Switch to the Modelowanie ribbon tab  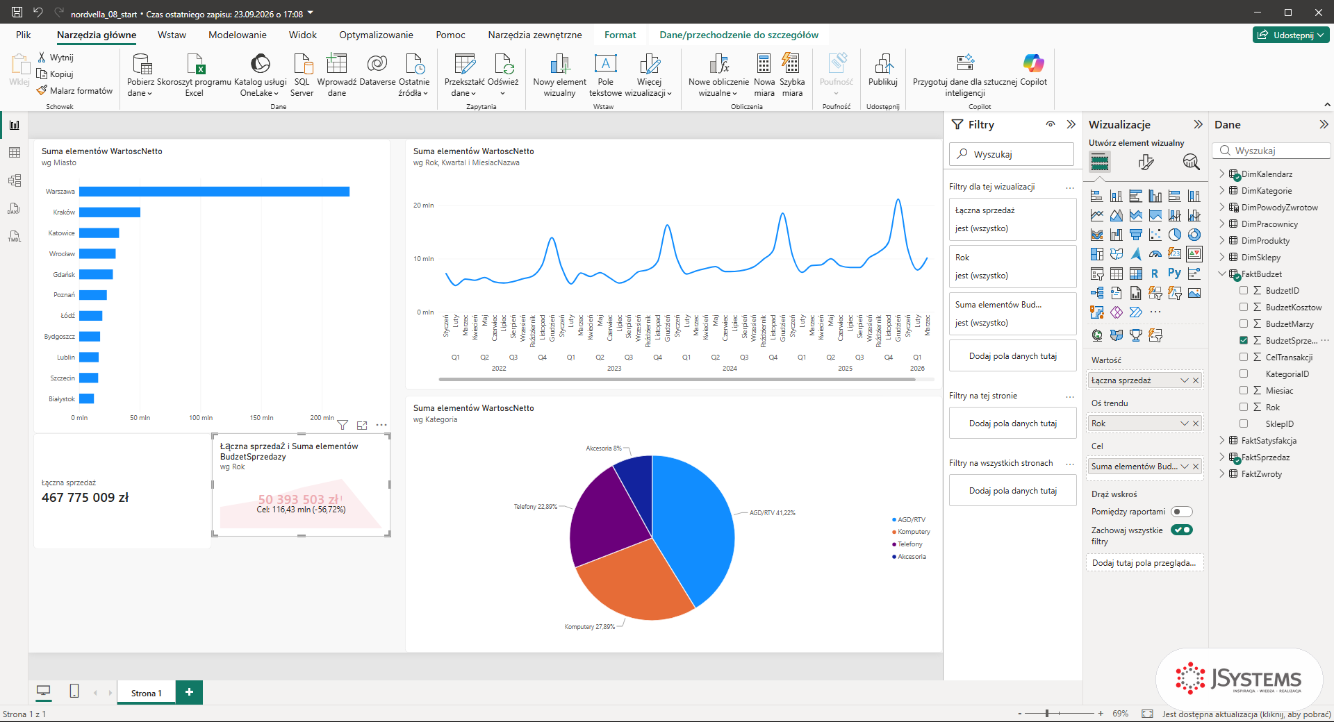238,35
